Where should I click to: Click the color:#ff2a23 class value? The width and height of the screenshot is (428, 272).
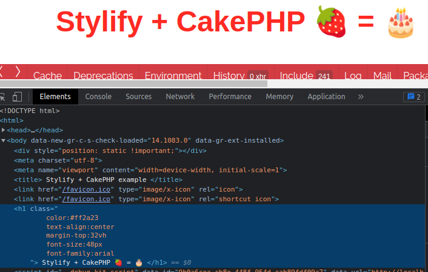[x=72, y=218]
